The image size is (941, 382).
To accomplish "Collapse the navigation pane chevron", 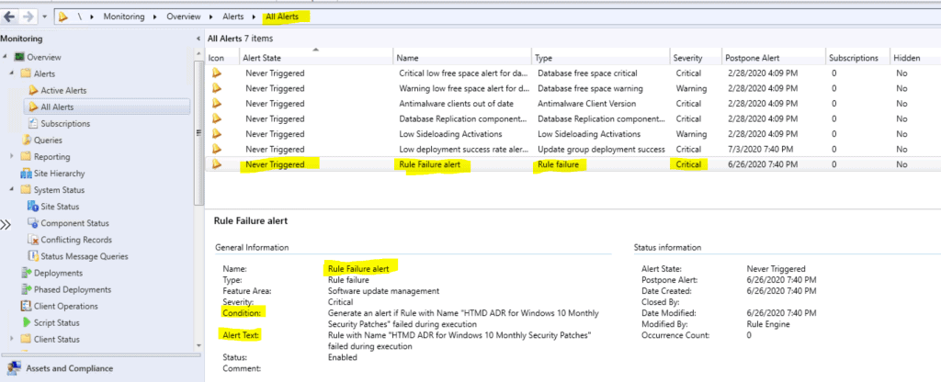I will [x=198, y=39].
